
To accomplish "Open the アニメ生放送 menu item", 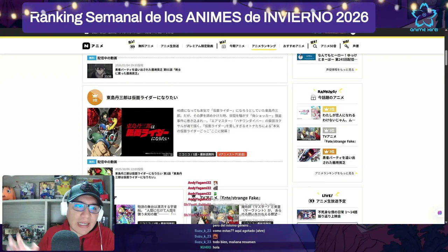I will point(170,46).
